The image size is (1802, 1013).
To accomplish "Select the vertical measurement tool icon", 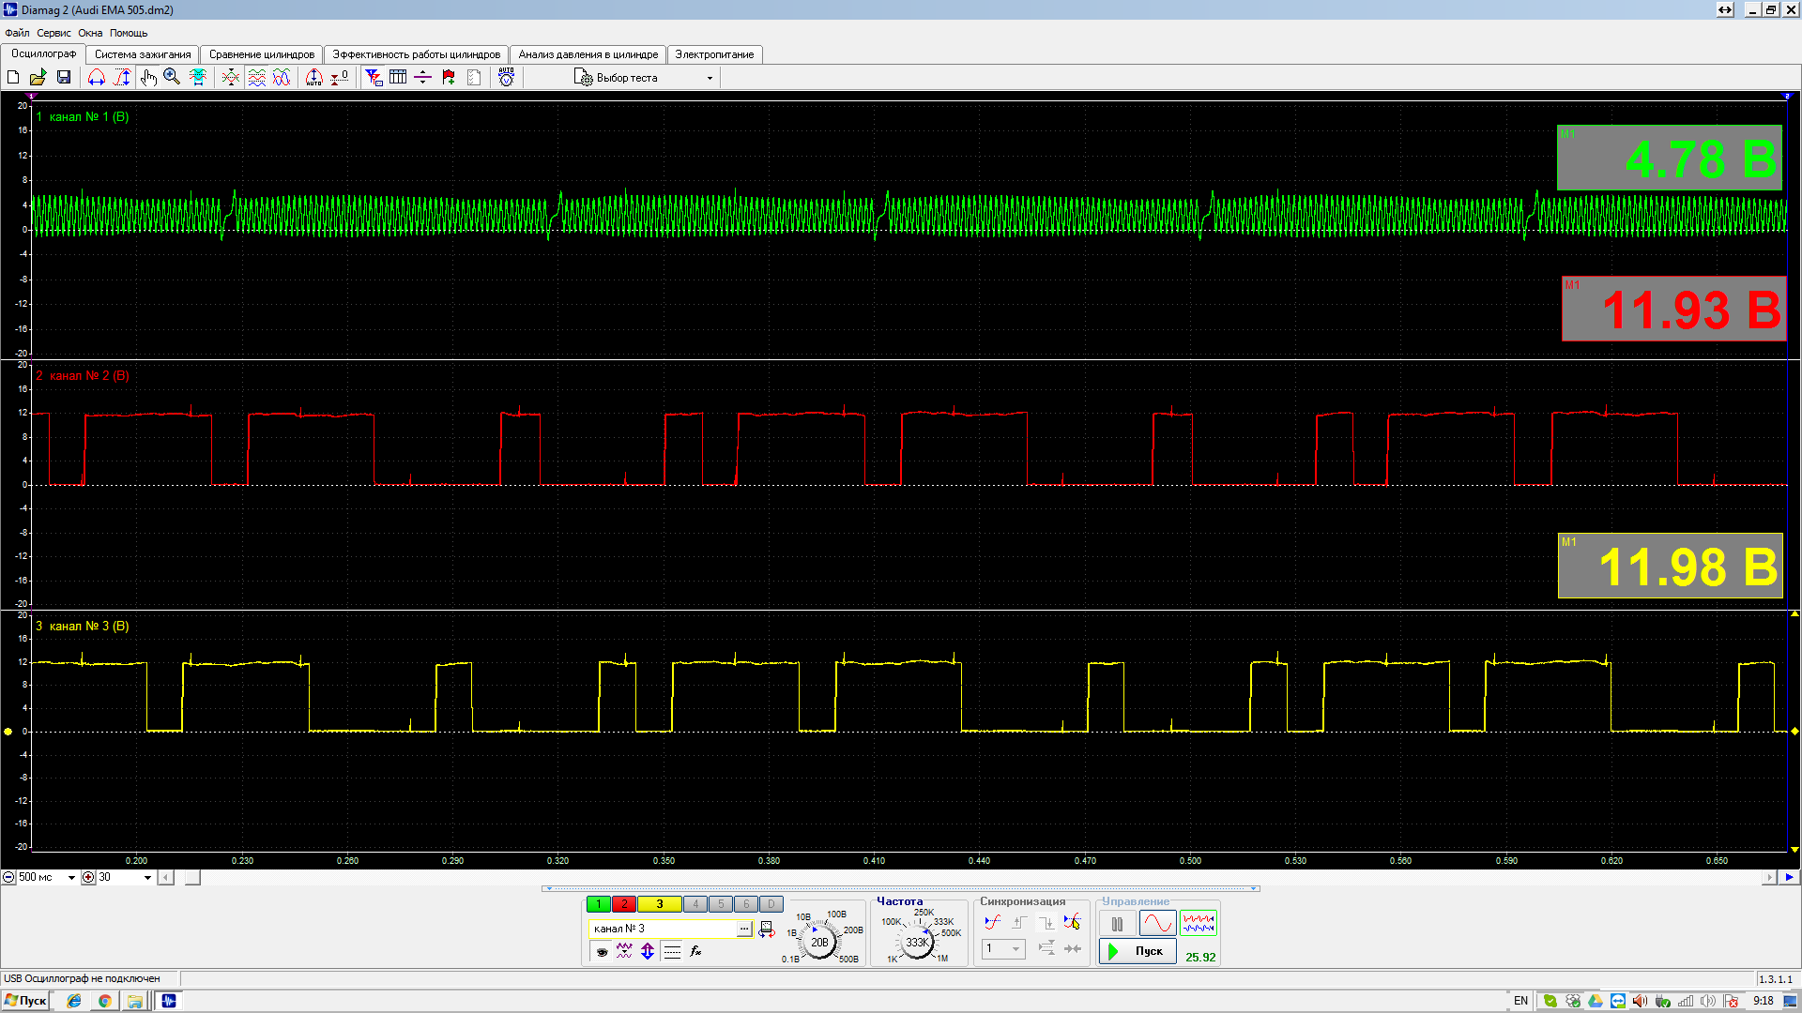I will pyautogui.click(x=122, y=78).
